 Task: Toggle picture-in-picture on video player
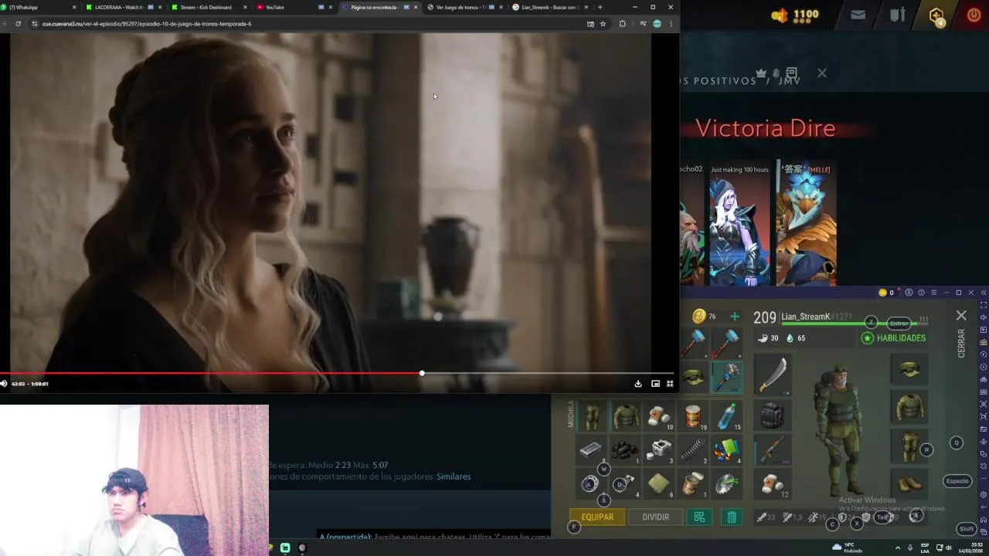pyautogui.click(x=655, y=384)
